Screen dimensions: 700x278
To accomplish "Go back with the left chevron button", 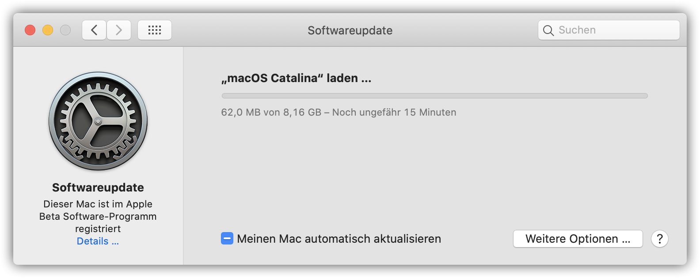I will 94,30.
